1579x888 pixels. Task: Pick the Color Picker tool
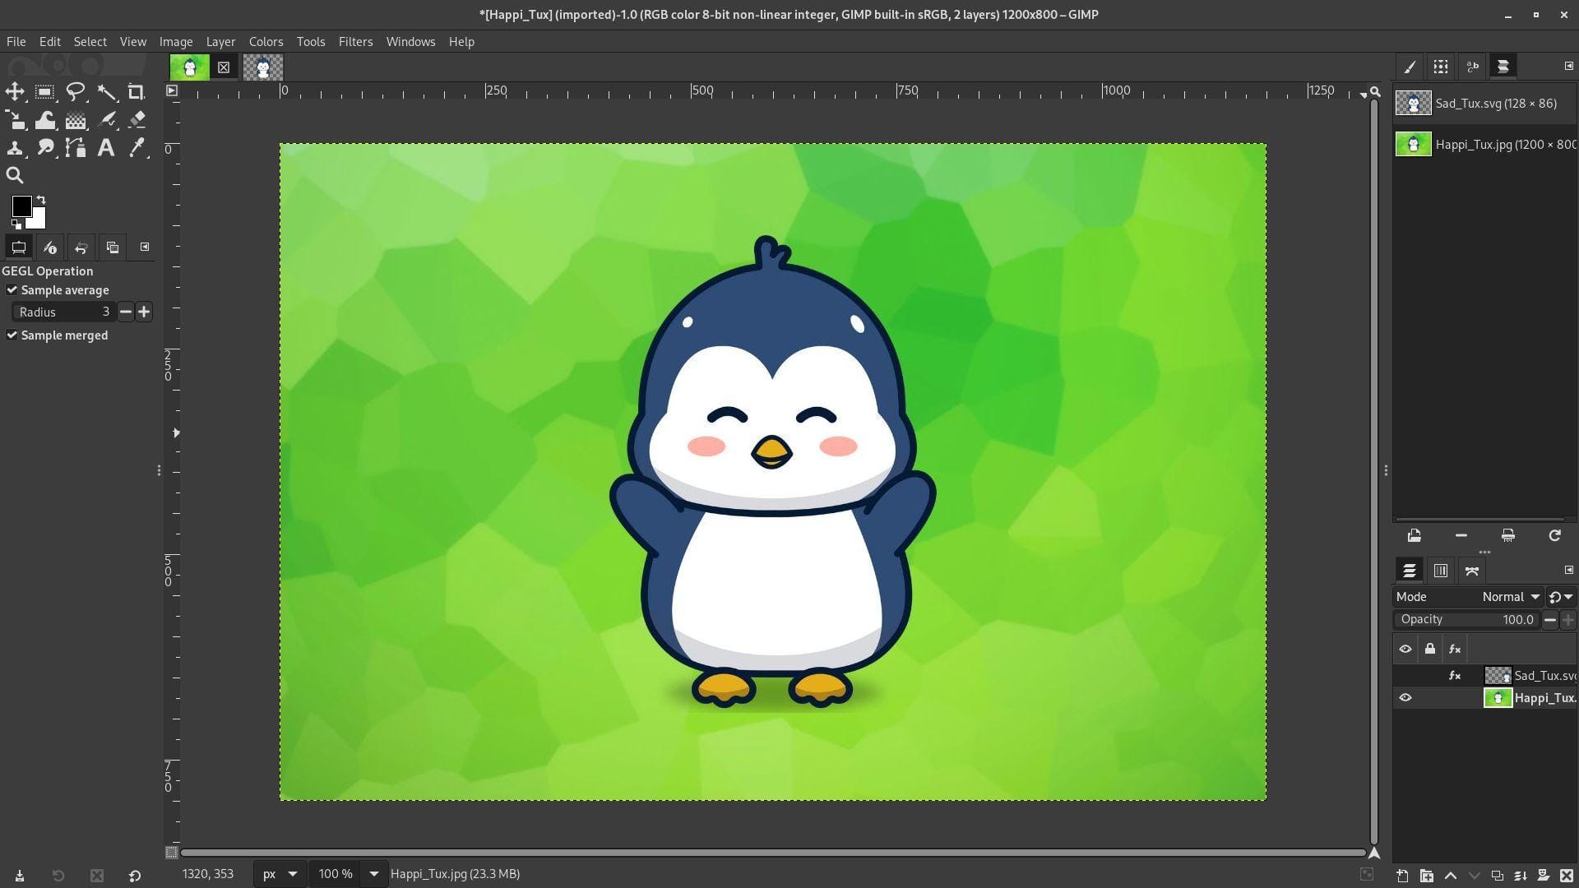(x=137, y=148)
